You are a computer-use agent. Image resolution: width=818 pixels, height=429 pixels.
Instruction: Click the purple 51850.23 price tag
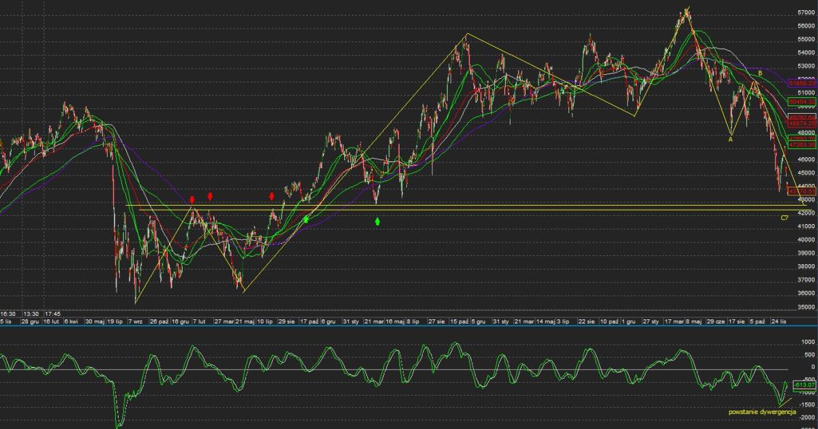[x=802, y=83]
